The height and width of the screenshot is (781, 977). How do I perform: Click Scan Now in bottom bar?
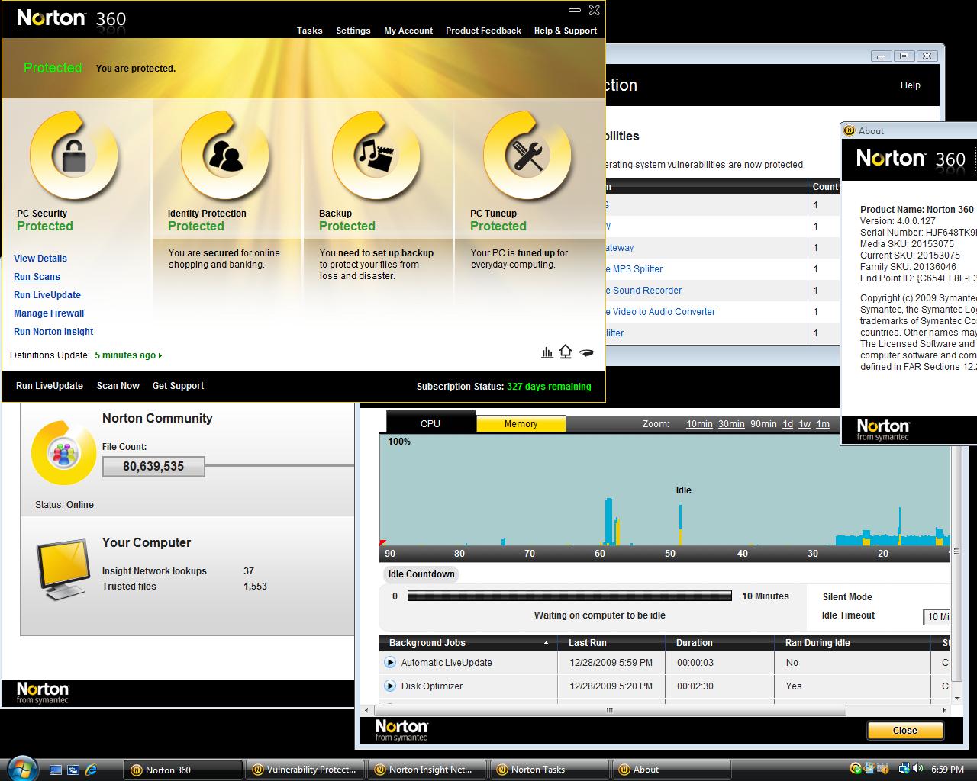(118, 386)
